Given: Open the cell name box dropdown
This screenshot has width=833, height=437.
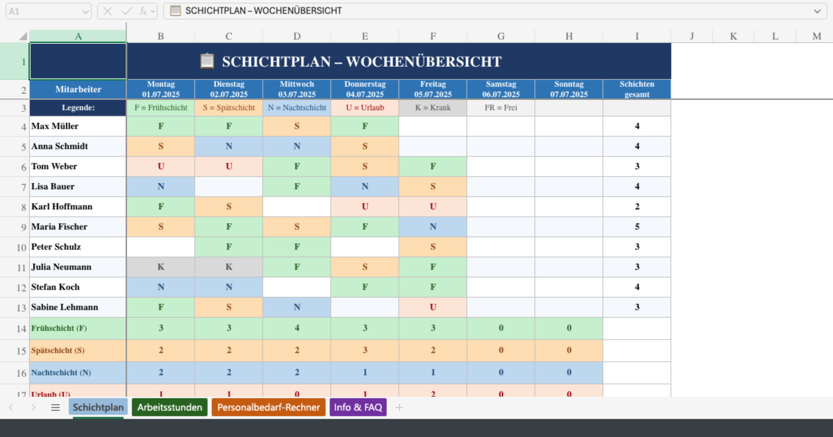Looking at the screenshot, I should [85, 11].
